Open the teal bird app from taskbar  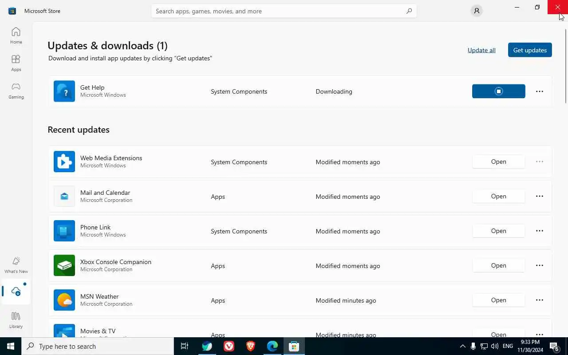click(207, 346)
